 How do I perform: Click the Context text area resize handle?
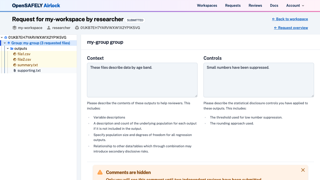pyautogui.click(x=196, y=95)
